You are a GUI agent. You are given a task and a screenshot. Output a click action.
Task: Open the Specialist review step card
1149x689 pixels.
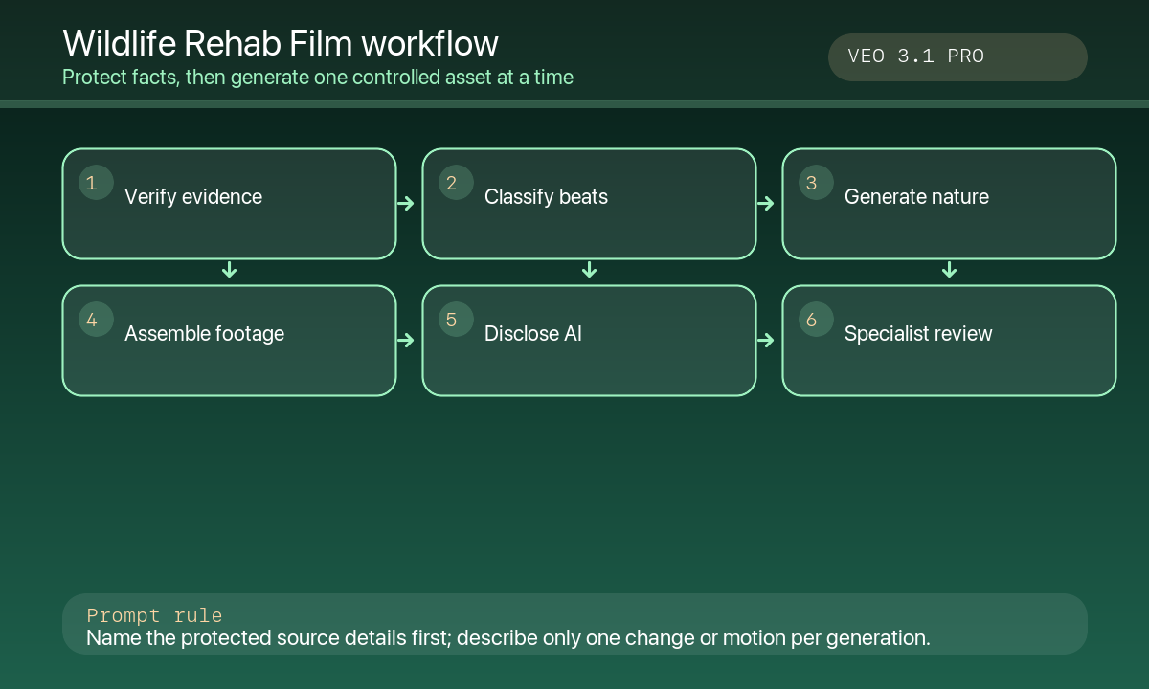coord(949,341)
